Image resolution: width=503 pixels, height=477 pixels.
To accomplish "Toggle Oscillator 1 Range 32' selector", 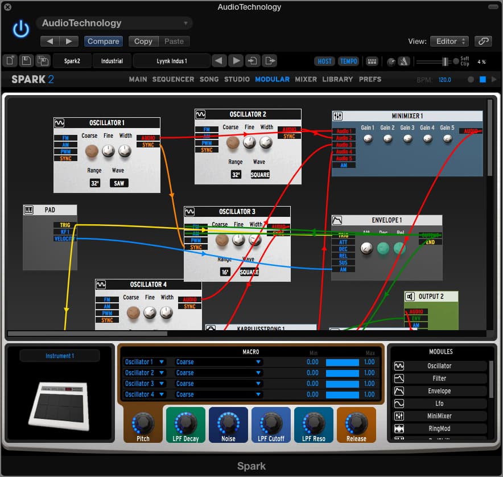I will (95, 183).
